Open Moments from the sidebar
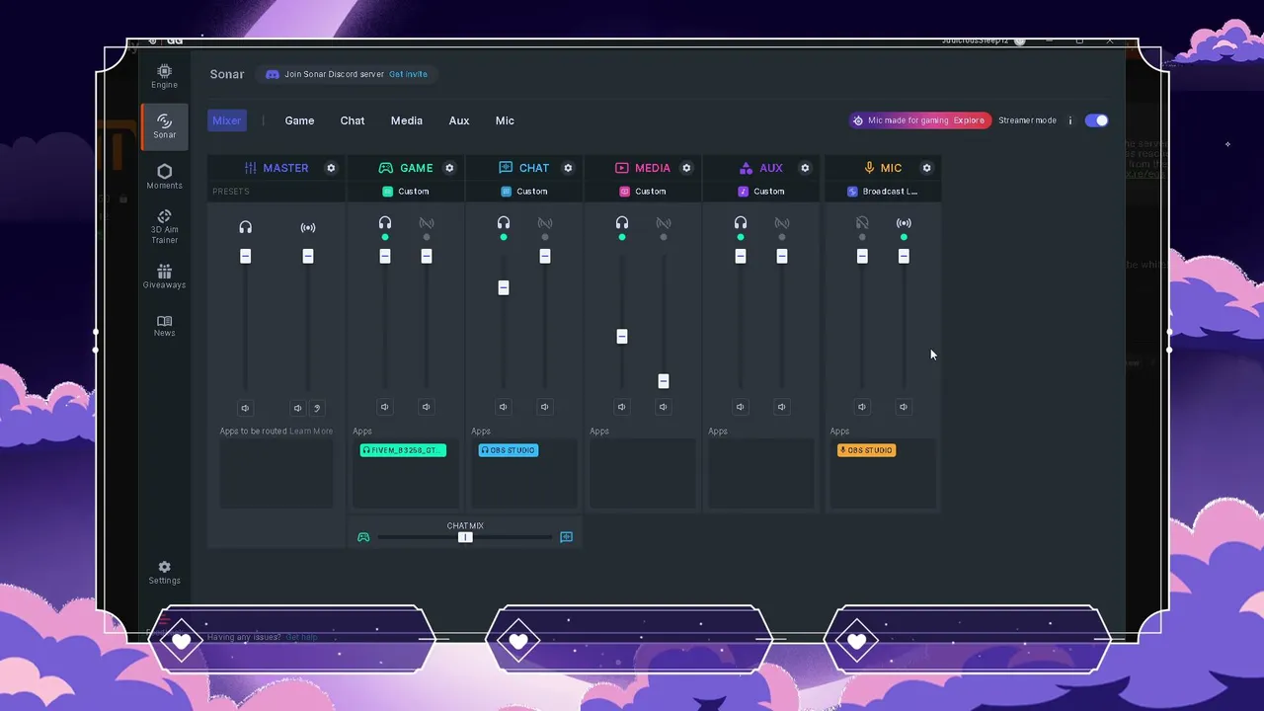 (164, 177)
